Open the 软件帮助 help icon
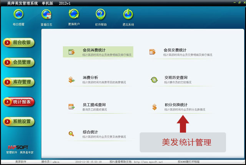The image size is (246, 165). click(x=101, y=15)
